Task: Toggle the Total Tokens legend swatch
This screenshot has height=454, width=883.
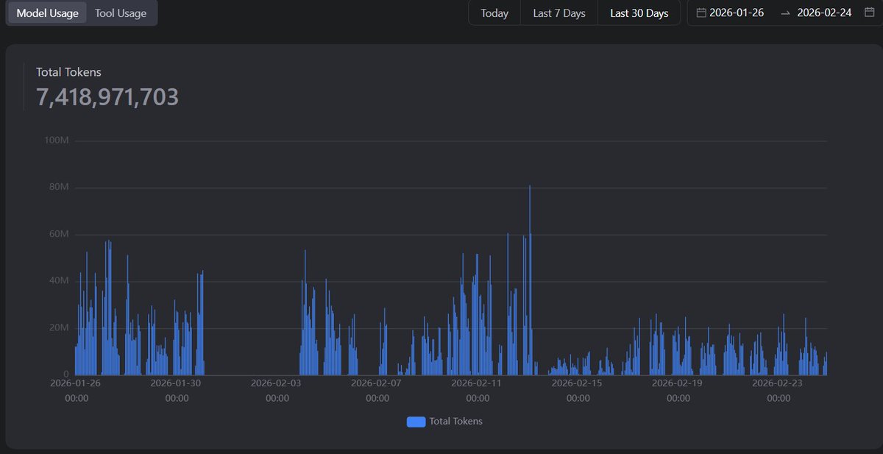Action: (416, 422)
